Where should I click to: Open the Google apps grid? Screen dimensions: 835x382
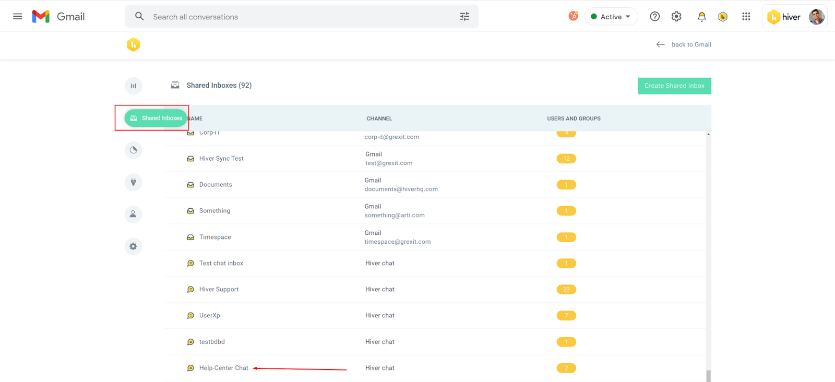pyautogui.click(x=746, y=17)
